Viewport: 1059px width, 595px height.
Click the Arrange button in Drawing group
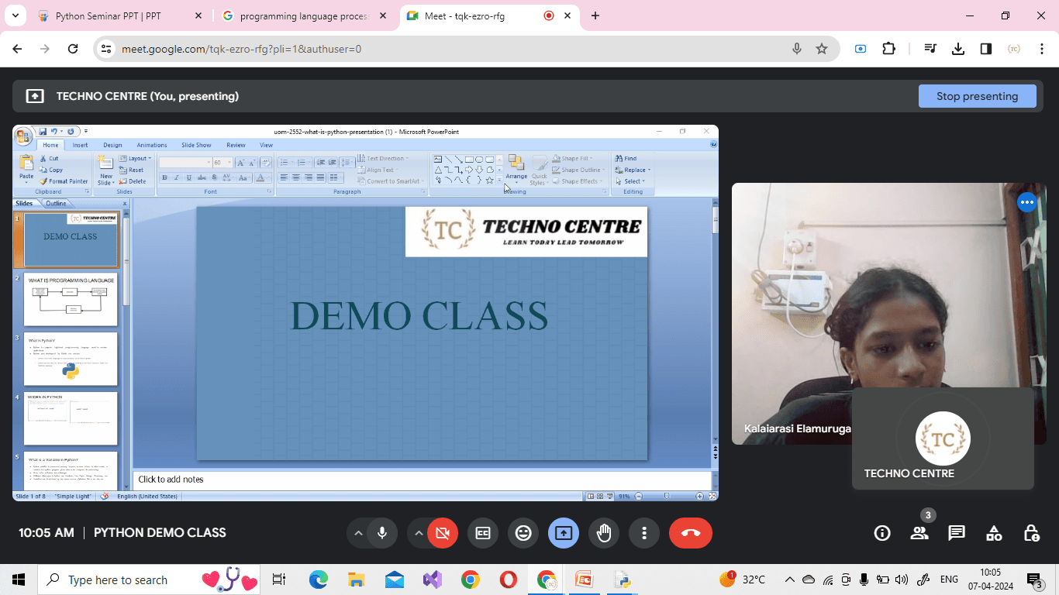[516, 169]
